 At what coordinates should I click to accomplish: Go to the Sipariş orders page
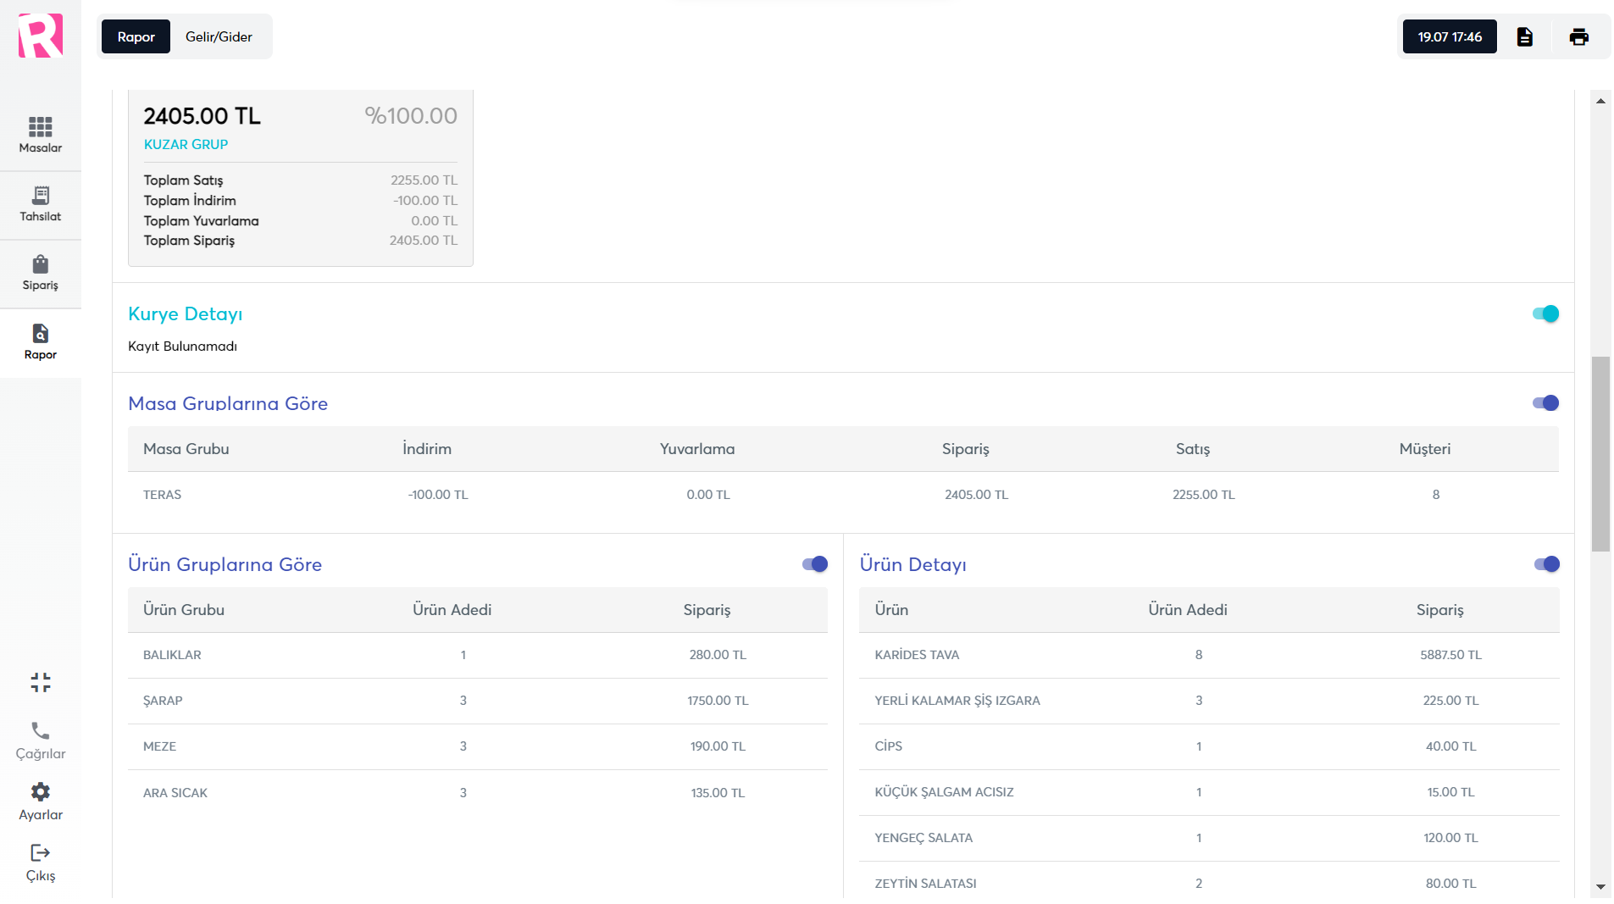40,273
